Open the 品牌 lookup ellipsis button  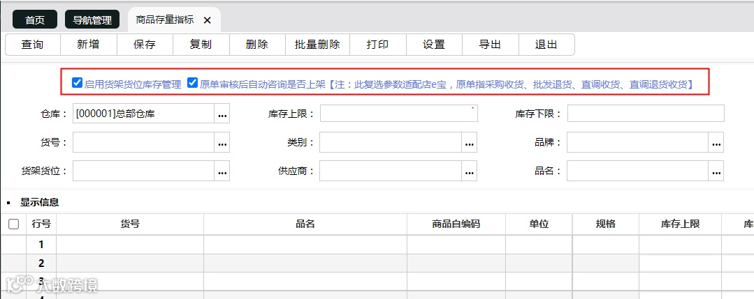[x=716, y=143]
